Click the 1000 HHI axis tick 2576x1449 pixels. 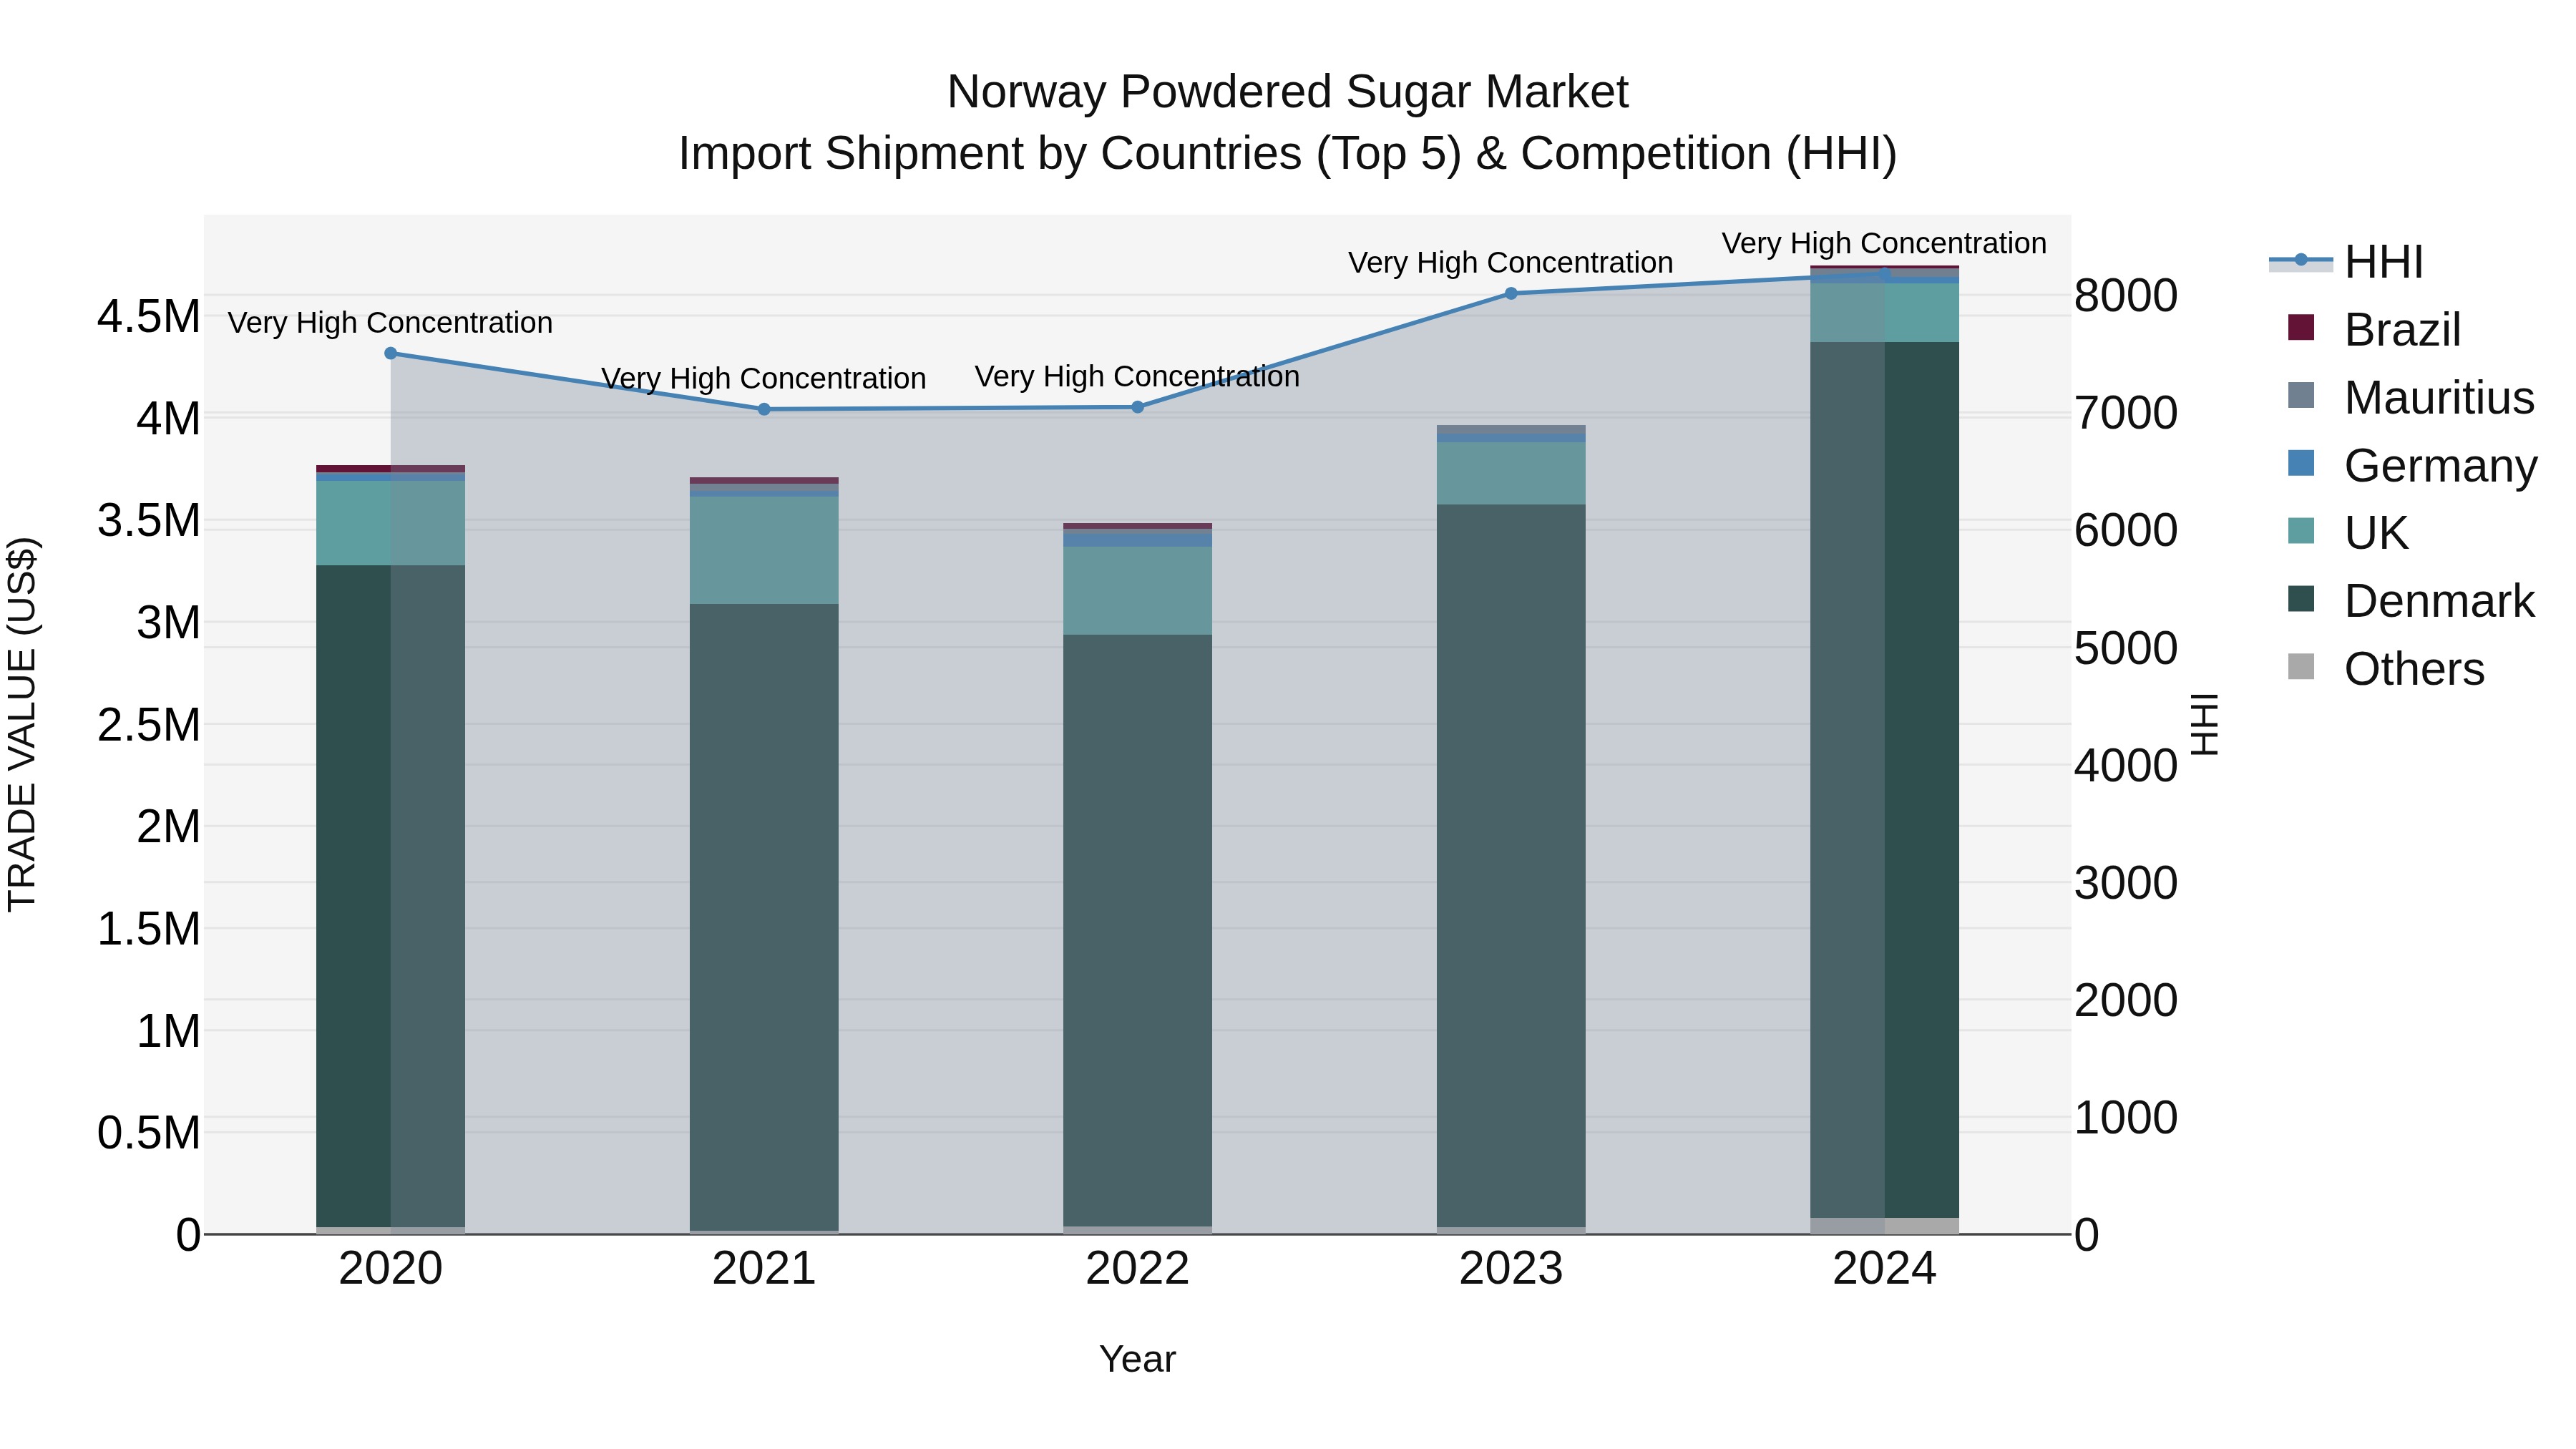(x=2126, y=1118)
